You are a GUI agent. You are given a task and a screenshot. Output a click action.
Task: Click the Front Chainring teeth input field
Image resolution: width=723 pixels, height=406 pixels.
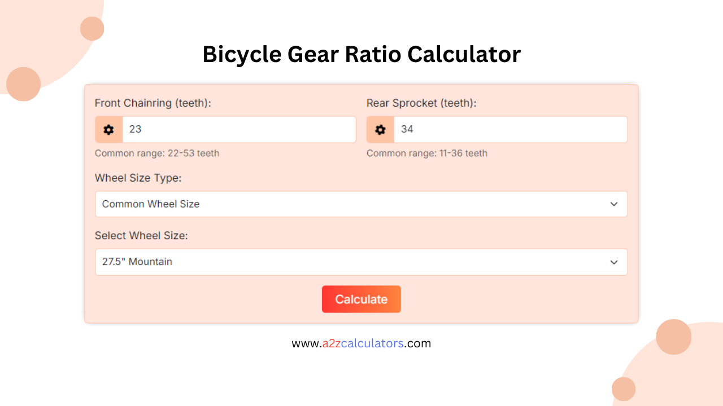237,129
